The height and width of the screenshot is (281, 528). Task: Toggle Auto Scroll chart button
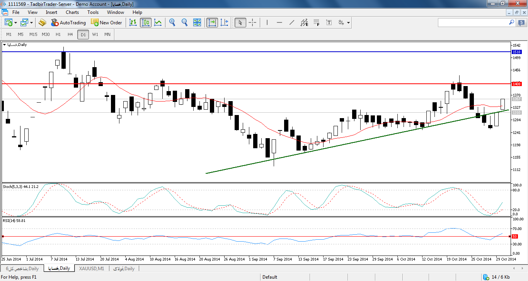click(x=212, y=22)
